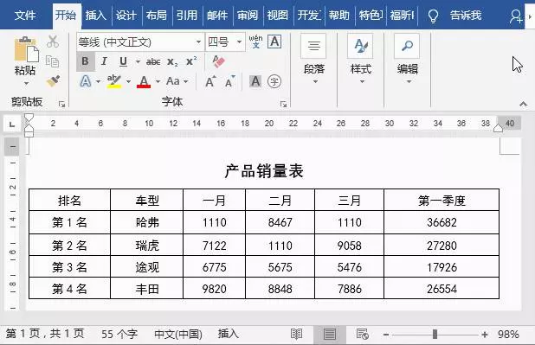Open the font size 四号 dropdown
The height and width of the screenshot is (345, 535).
click(239, 42)
